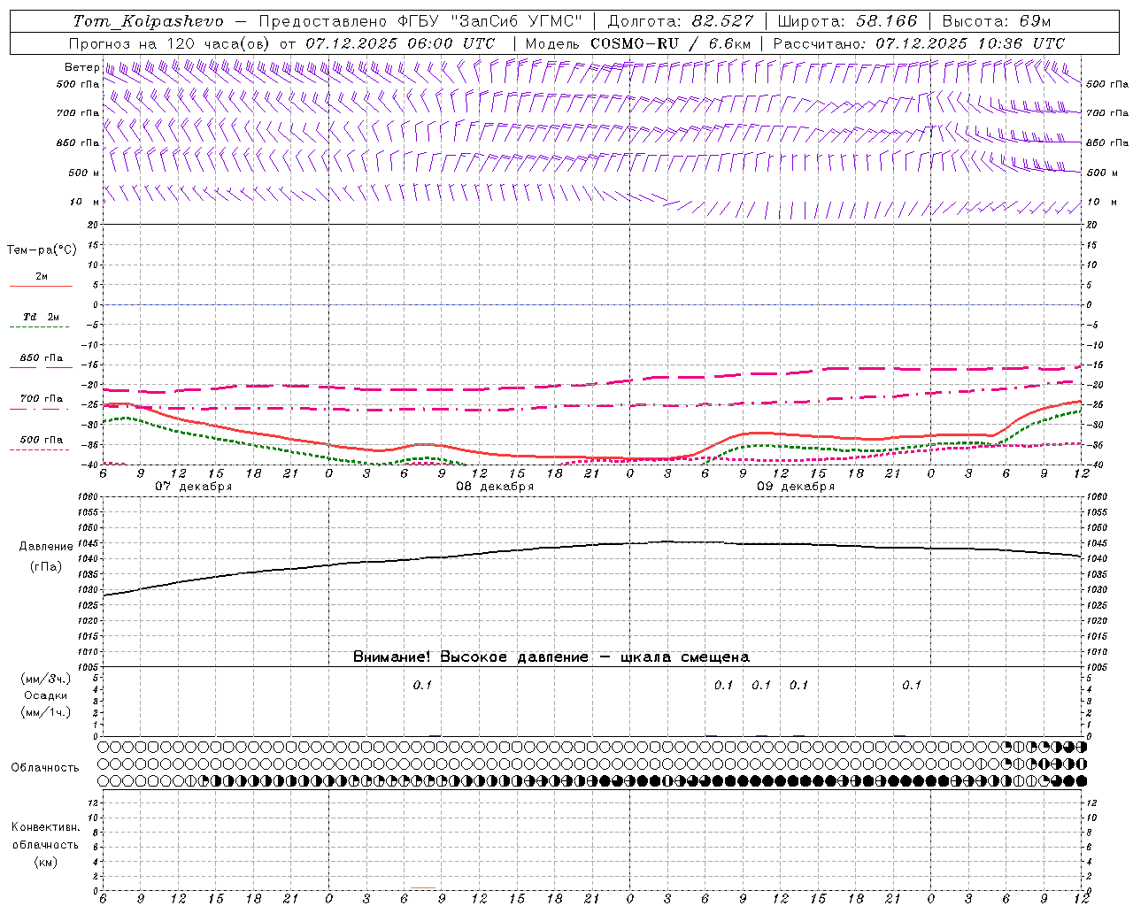
Task: Click the Долгота: 82.527 value
Action: point(680,21)
